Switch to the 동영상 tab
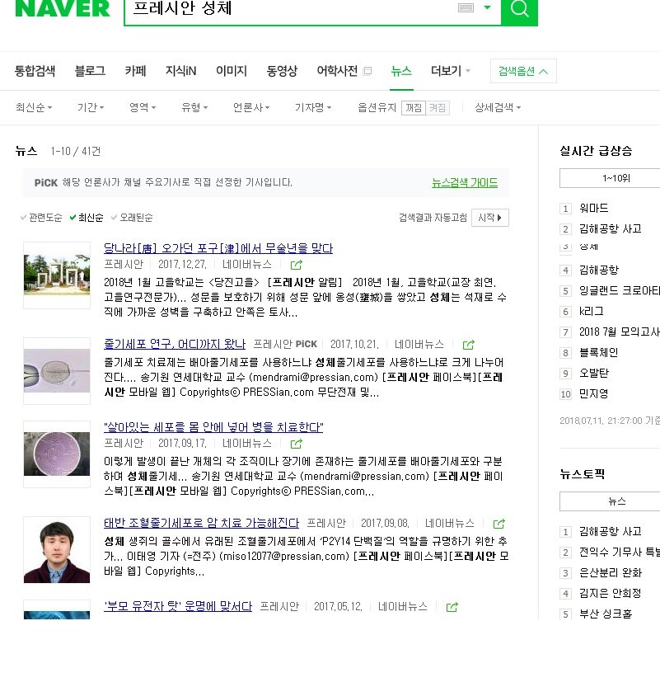Viewport: 660px width, 682px height. [x=282, y=71]
